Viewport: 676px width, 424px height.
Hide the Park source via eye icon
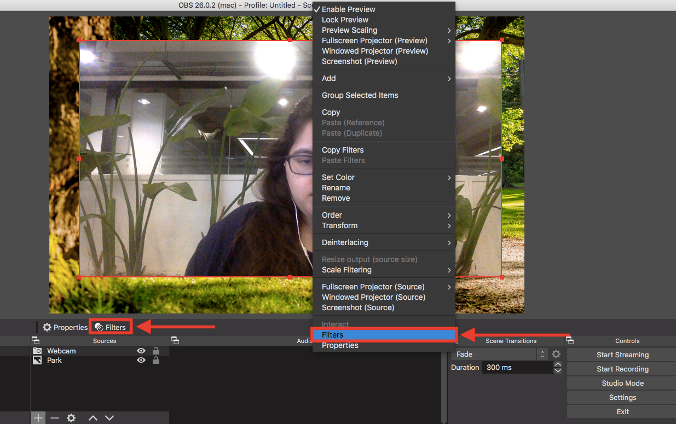pyautogui.click(x=141, y=360)
